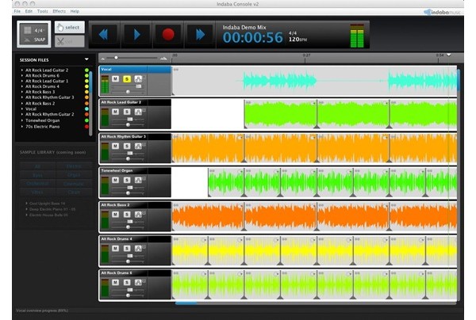
Task: Toggle the 4/4 SNAP grid button
Action: 34,34
